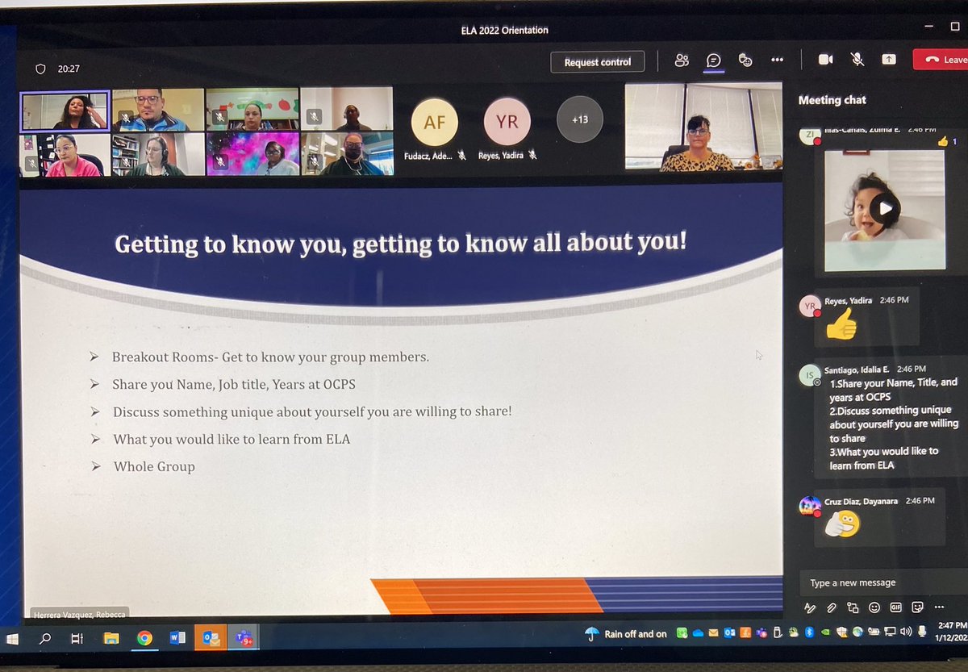The height and width of the screenshot is (672, 968).
Task: Open More actions ellipsis in meeting toolbar
Action: tap(777, 61)
